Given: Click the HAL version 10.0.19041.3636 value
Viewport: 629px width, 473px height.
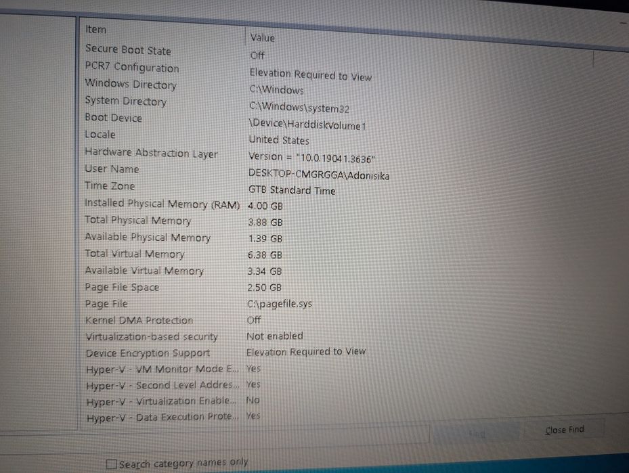Looking at the screenshot, I should 311,158.
